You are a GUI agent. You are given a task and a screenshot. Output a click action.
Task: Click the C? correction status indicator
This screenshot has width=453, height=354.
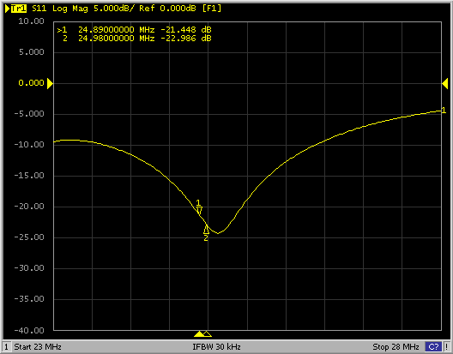[x=433, y=346]
